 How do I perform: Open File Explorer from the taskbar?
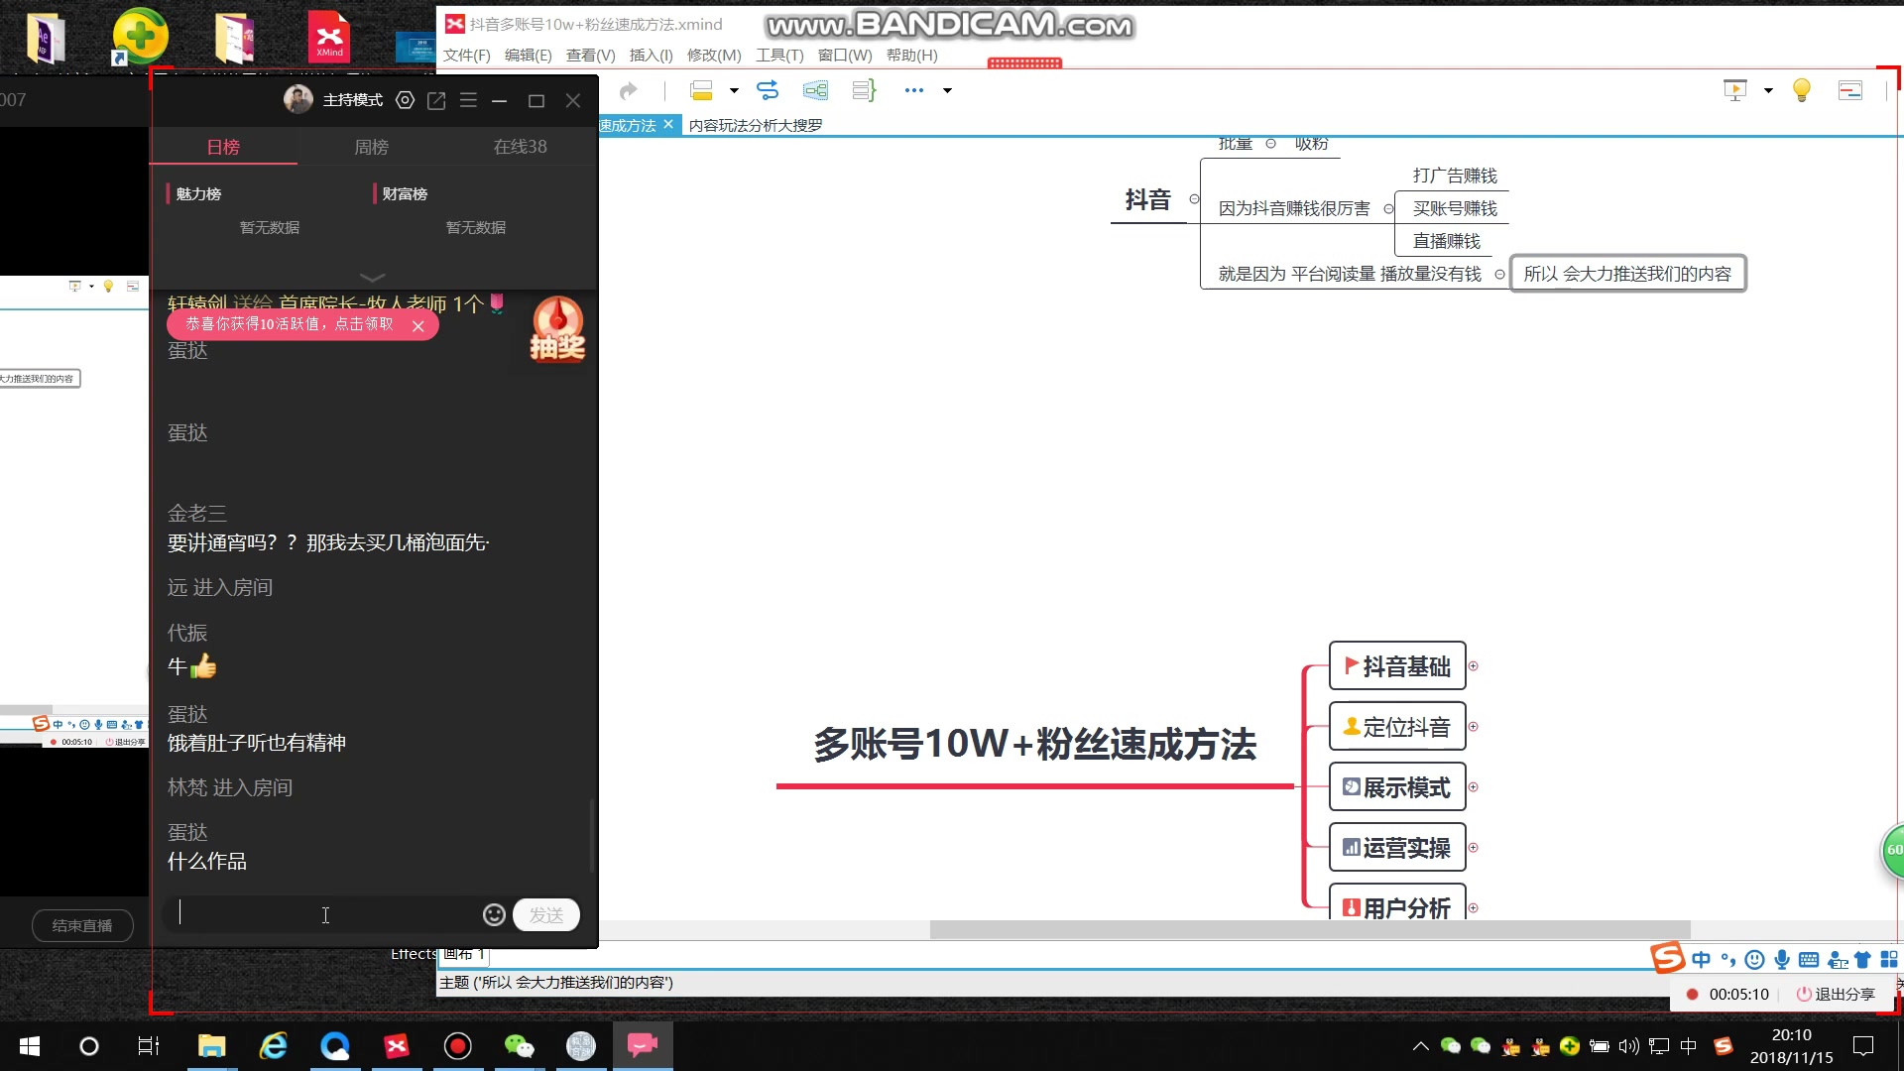212,1046
